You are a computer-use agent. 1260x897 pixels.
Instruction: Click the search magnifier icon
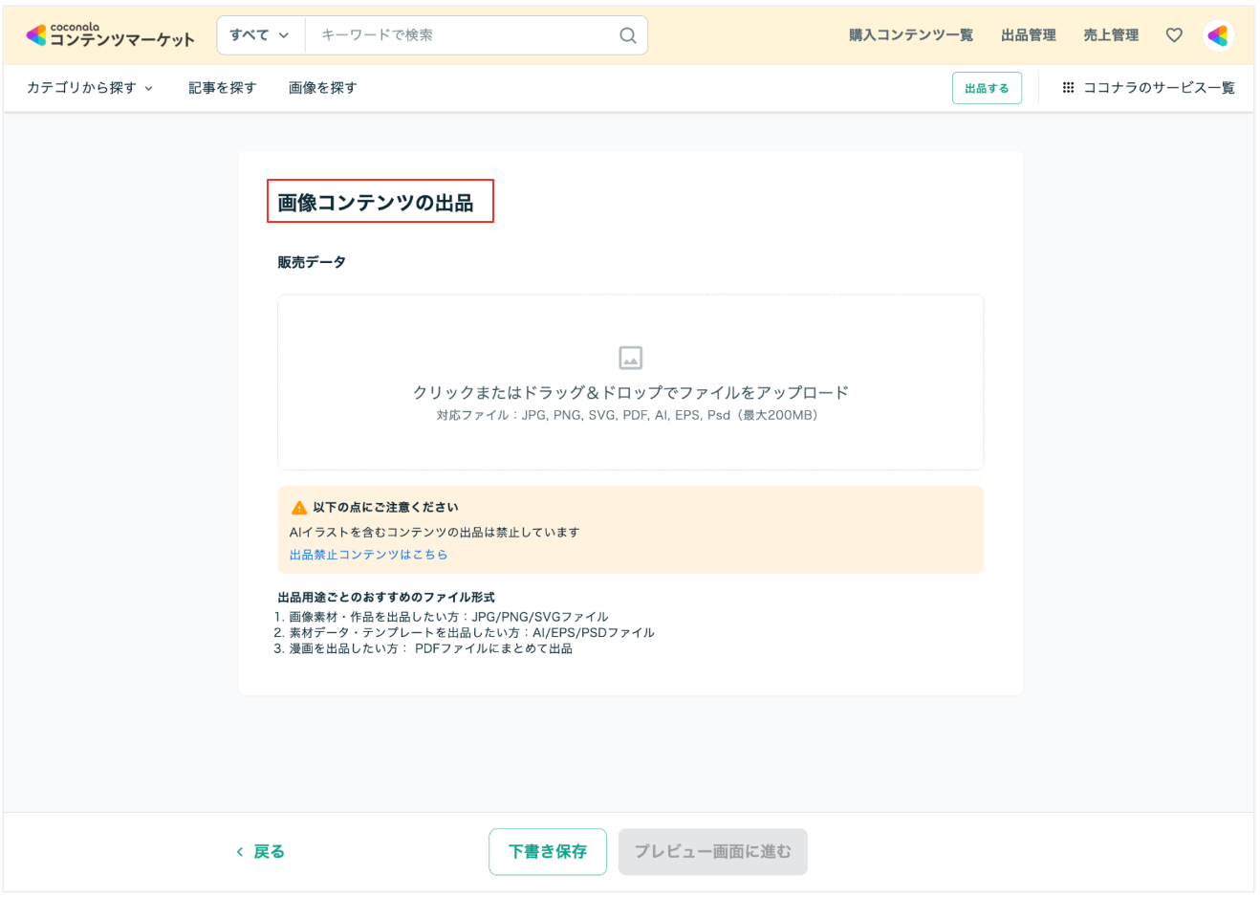(x=627, y=34)
